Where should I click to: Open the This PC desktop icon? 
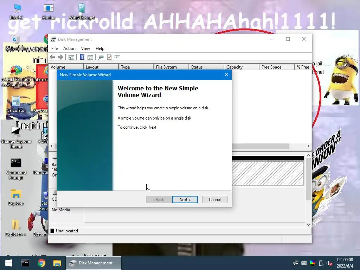coord(16,12)
